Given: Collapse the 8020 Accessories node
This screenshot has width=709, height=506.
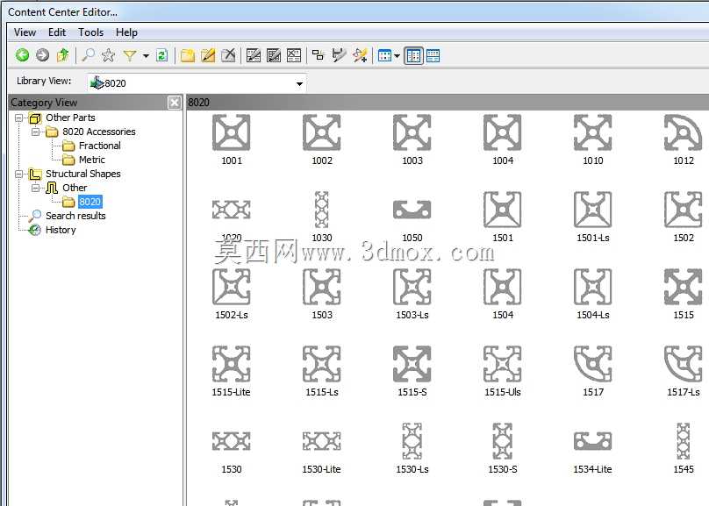Looking at the screenshot, I should (35, 132).
